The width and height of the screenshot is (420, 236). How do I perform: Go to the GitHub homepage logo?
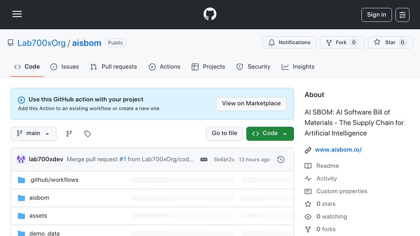(210, 14)
